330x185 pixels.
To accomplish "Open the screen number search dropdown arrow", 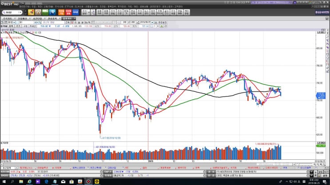I will coord(20,12).
